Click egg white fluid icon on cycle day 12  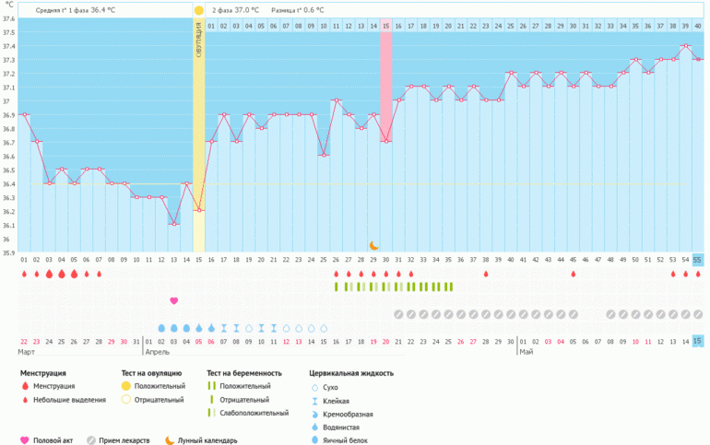[x=161, y=328]
